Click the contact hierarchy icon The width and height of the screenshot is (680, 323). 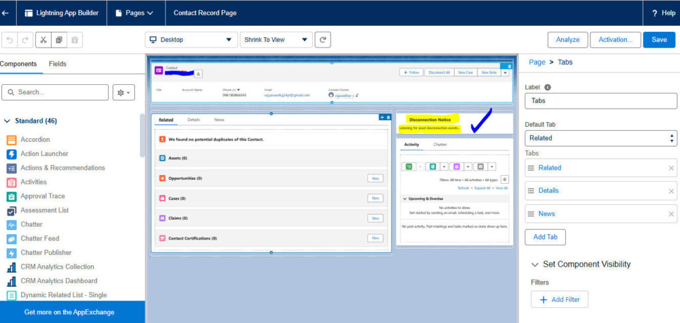click(x=198, y=74)
